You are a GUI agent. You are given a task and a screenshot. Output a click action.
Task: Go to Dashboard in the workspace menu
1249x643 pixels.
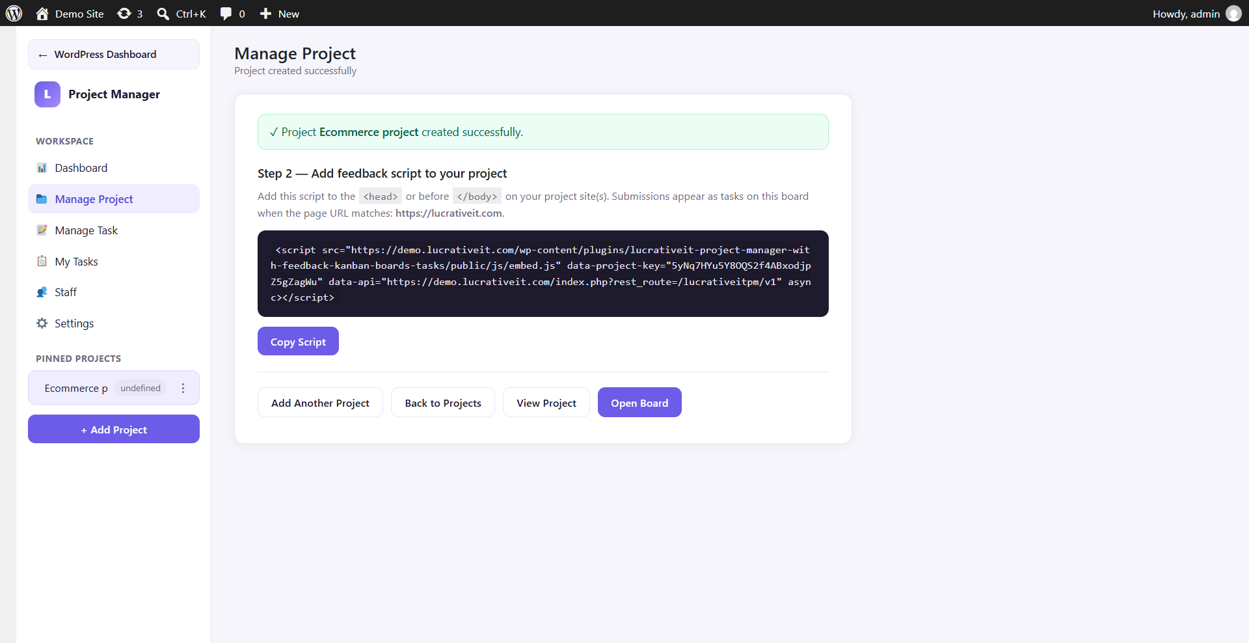coord(114,168)
